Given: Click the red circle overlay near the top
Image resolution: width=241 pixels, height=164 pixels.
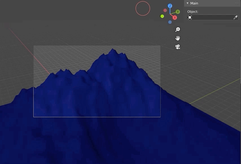Looking at the screenshot, I should 143,8.
